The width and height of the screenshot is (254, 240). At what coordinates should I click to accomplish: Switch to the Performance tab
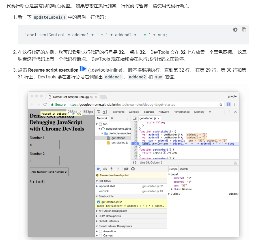(x=181, y=112)
